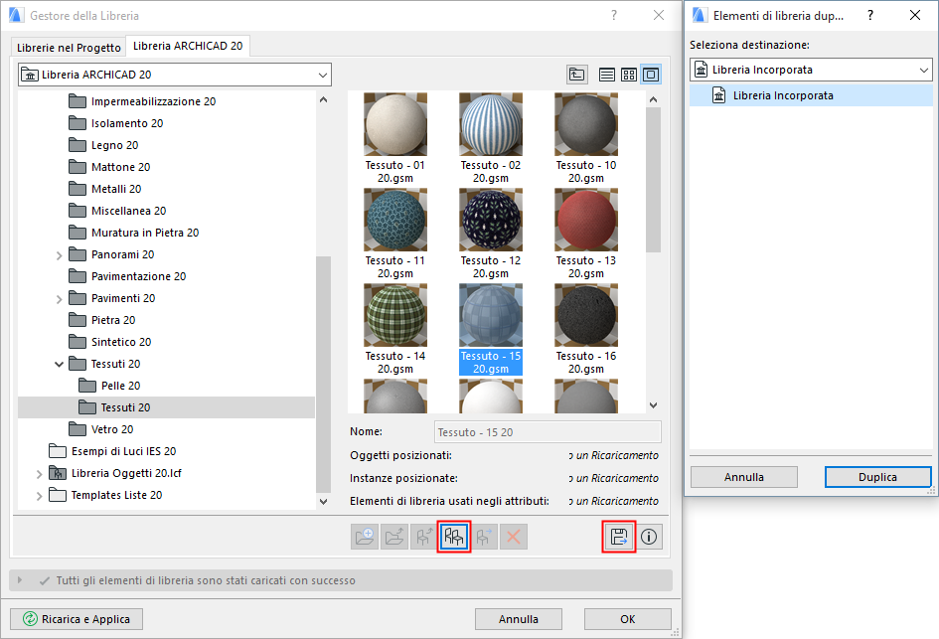Select the Mattone 20 folder
Viewport: 939px width, 639px height.
(x=109, y=167)
